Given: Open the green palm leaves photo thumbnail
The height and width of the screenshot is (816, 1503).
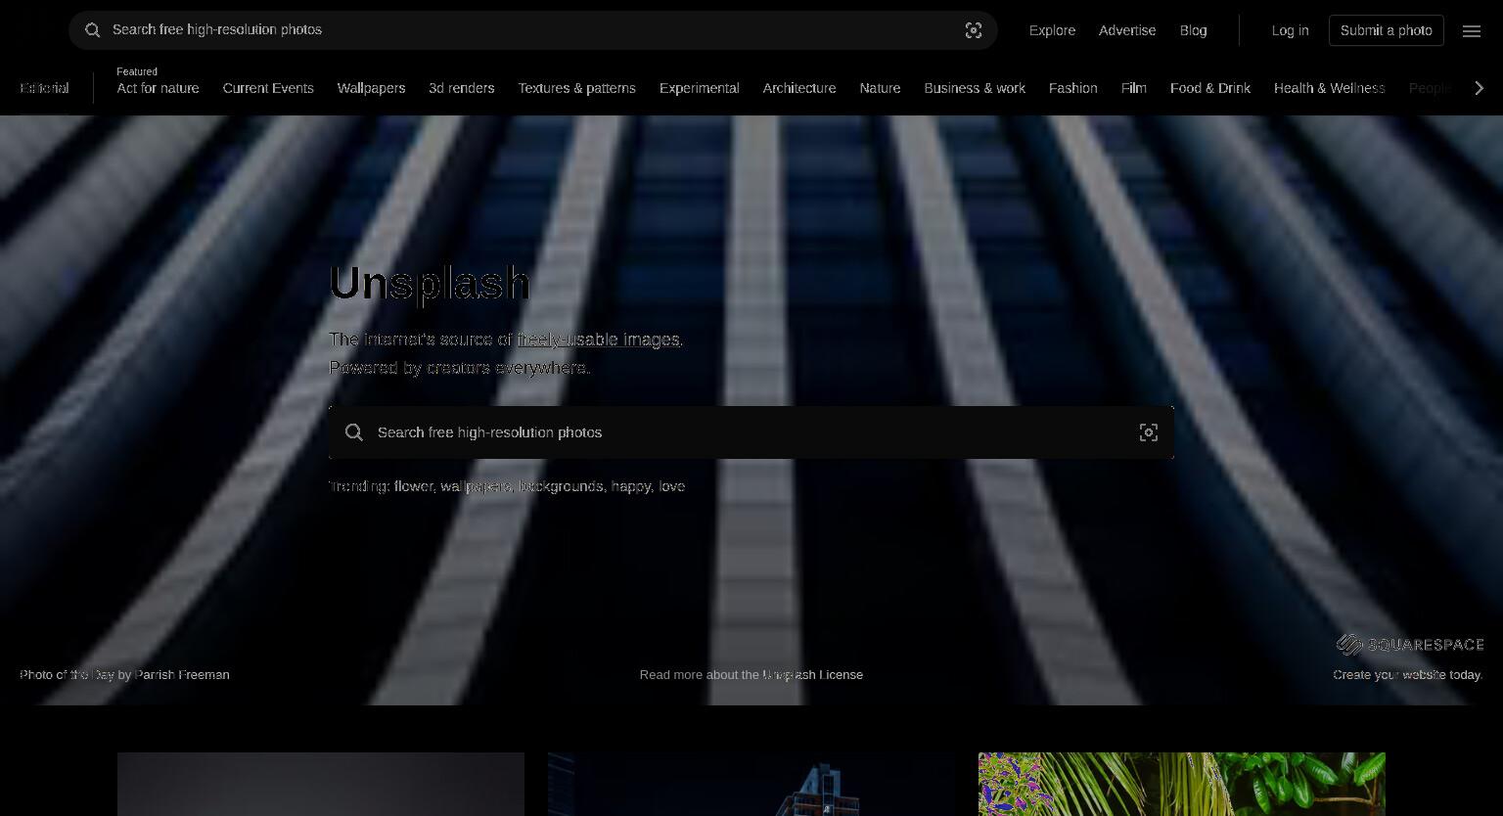Looking at the screenshot, I should (x=1182, y=784).
